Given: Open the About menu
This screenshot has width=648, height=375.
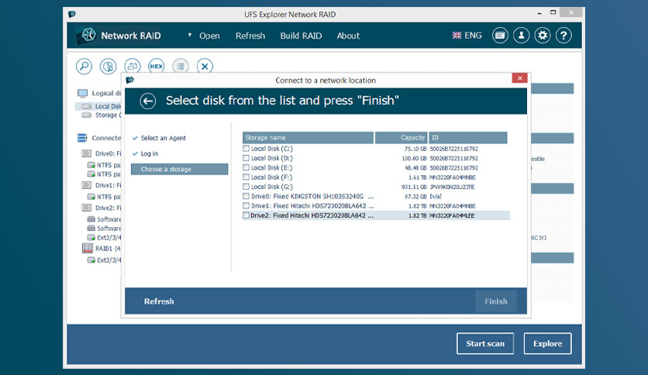Looking at the screenshot, I should [x=348, y=36].
